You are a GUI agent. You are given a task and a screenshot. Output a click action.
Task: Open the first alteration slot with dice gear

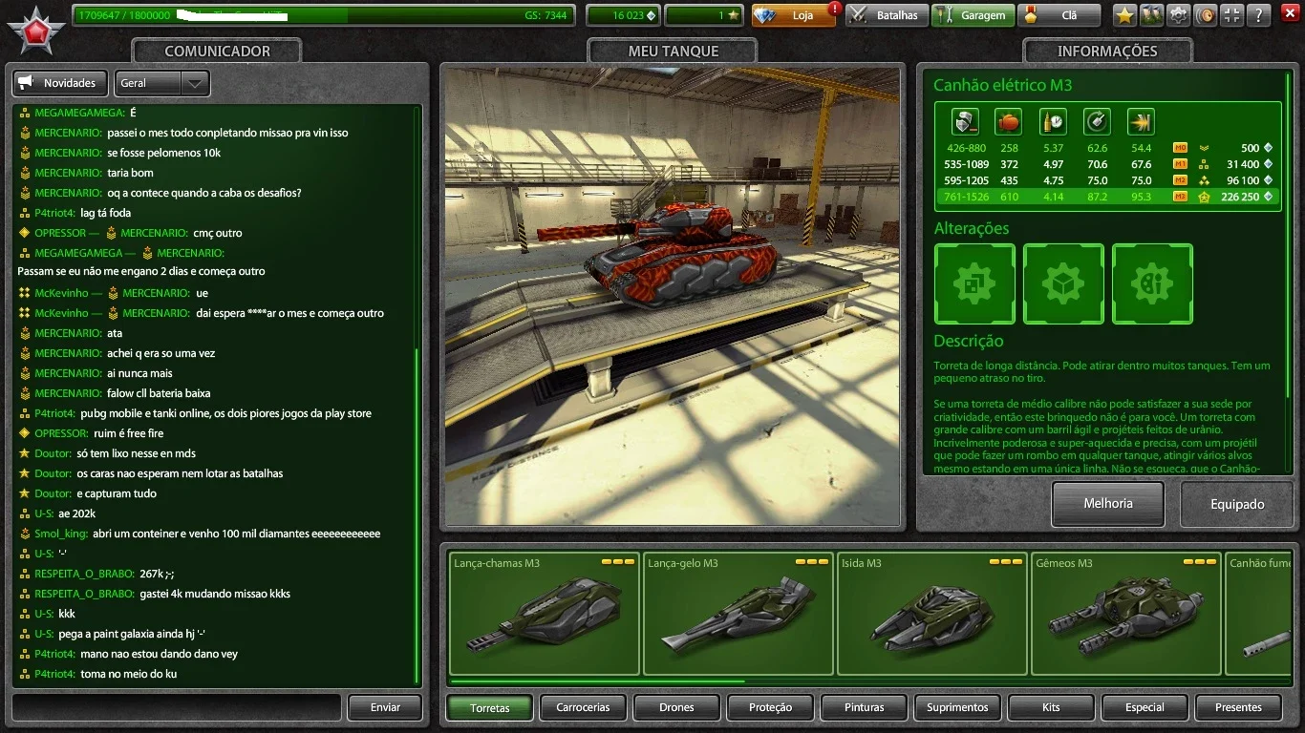pos(974,283)
